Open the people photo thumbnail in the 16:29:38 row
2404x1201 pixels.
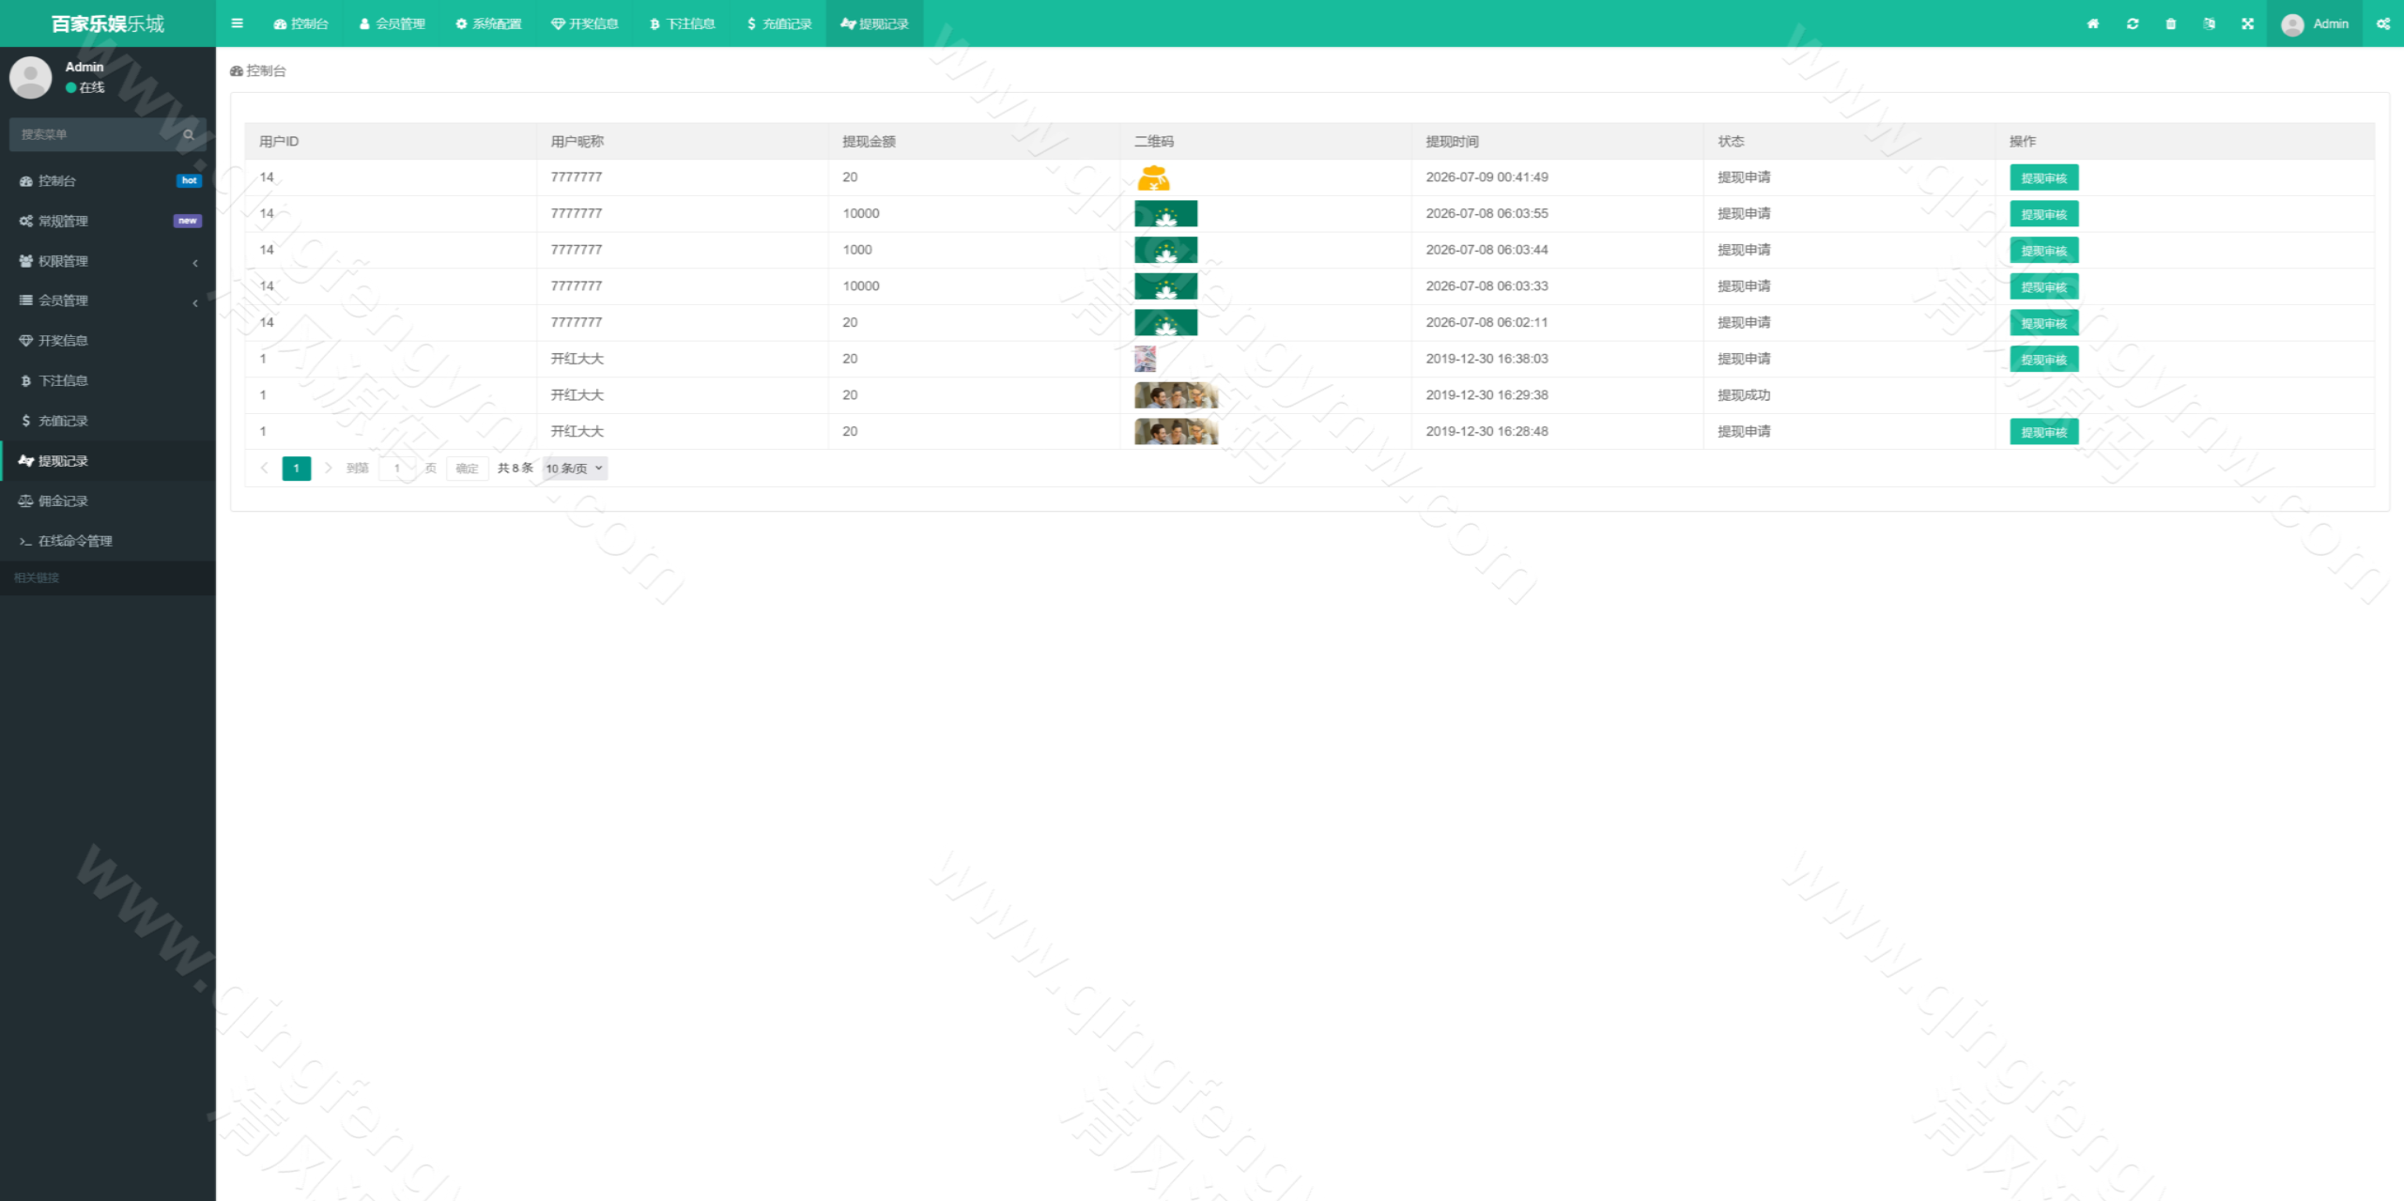coord(1176,395)
